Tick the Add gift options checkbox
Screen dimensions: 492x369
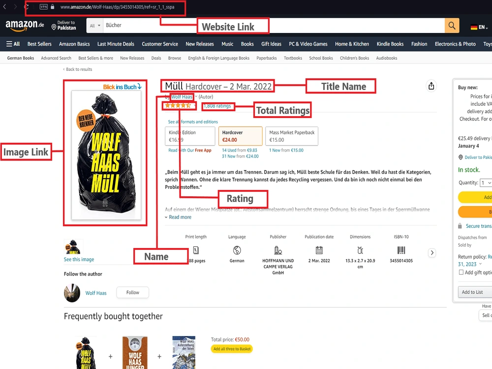(461, 273)
